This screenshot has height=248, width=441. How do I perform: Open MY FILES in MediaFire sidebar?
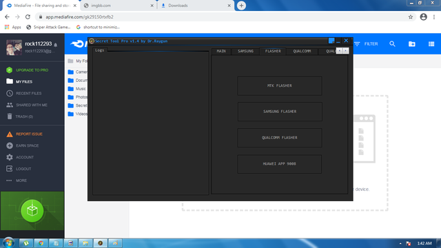(x=19, y=81)
